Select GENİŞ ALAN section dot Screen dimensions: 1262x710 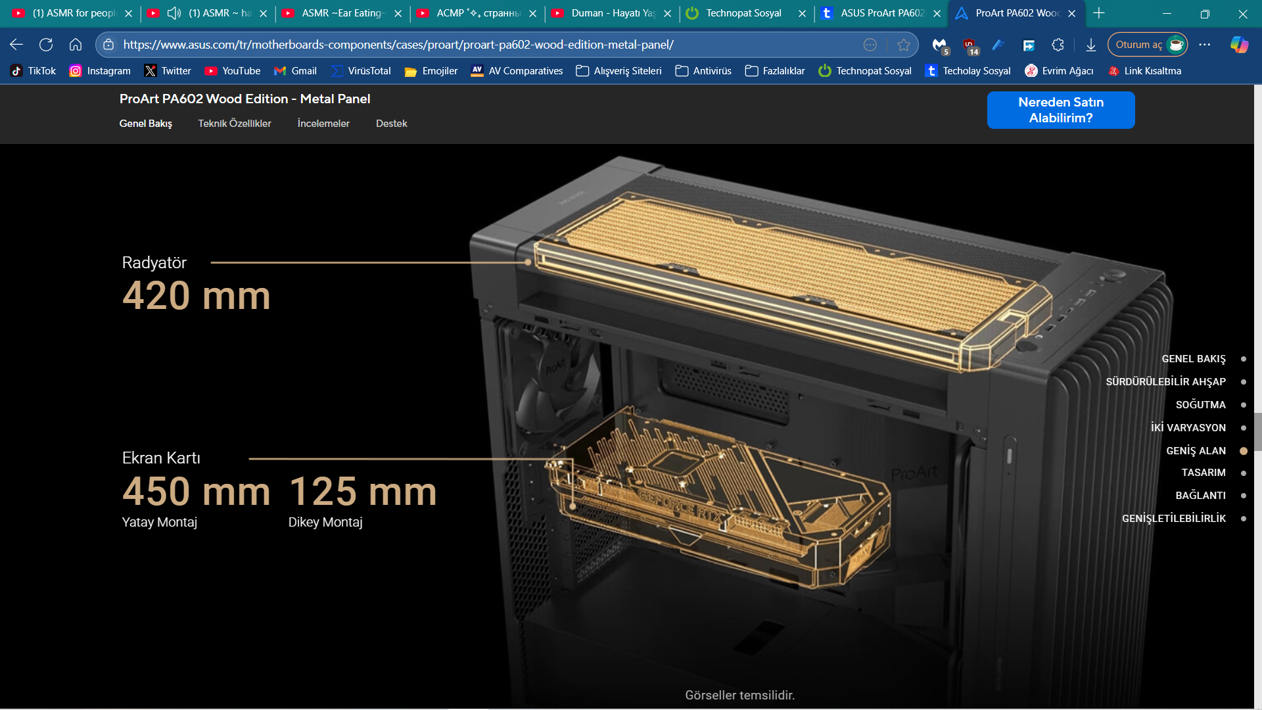1244,451
